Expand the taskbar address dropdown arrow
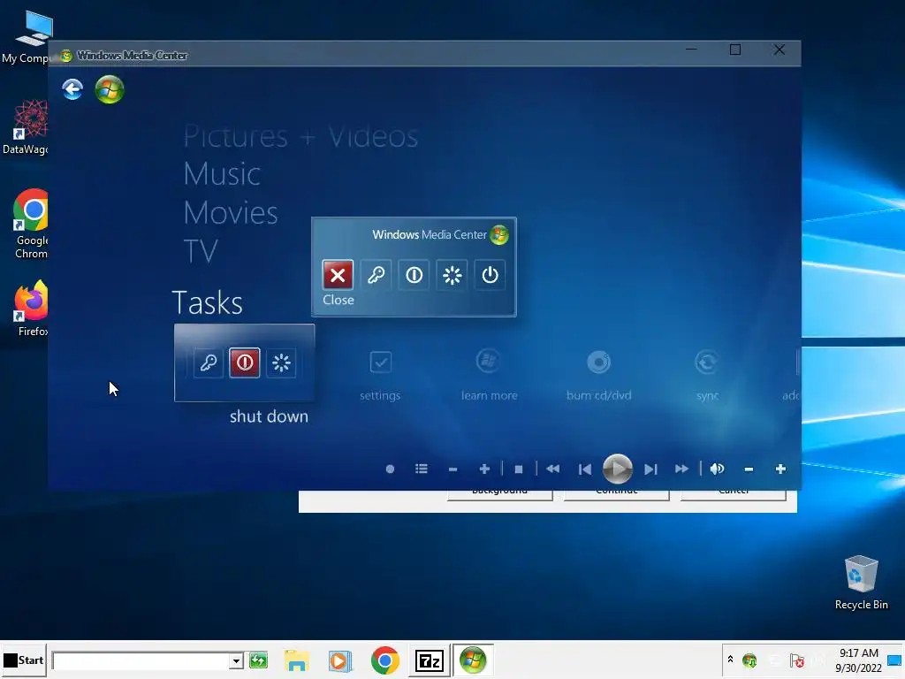 tap(236, 661)
